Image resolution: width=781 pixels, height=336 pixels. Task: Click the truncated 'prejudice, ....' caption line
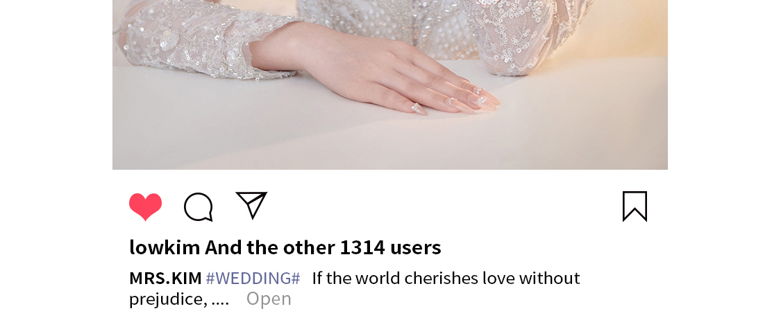point(179,300)
